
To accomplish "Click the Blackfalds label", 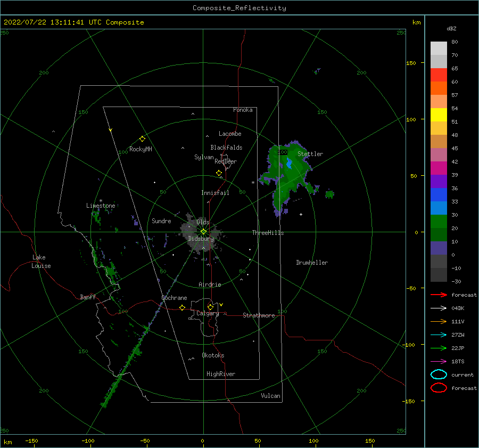I will [x=226, y=148].
